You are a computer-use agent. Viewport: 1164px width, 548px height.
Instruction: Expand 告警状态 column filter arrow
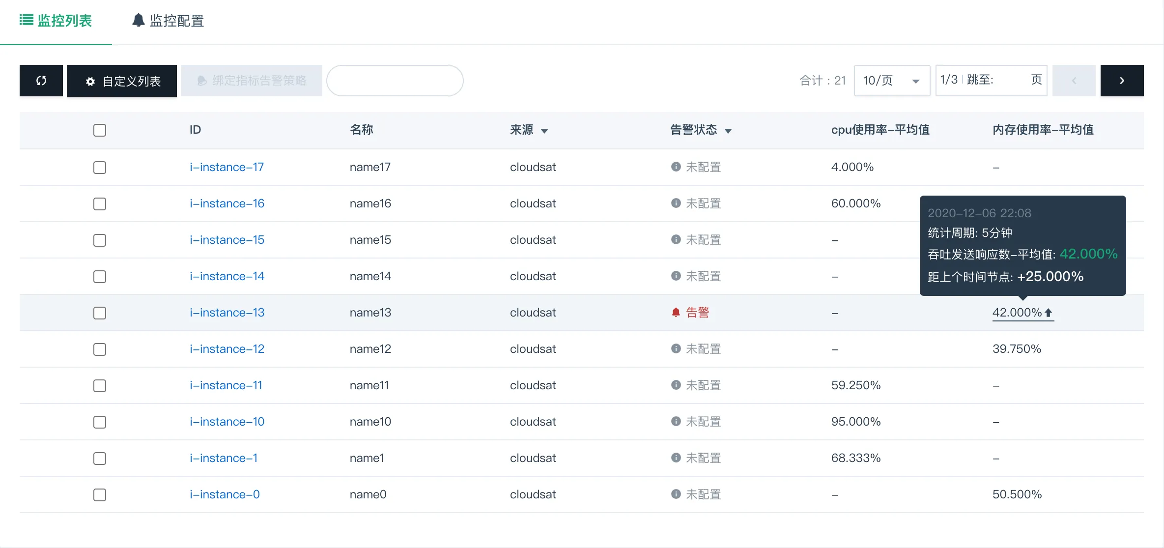pyautogui.click(x=728, y=131)
